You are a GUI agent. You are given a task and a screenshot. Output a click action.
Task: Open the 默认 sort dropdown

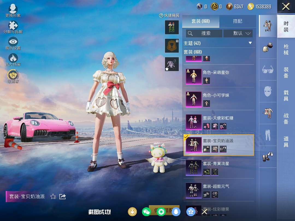[x=238, y=33]
